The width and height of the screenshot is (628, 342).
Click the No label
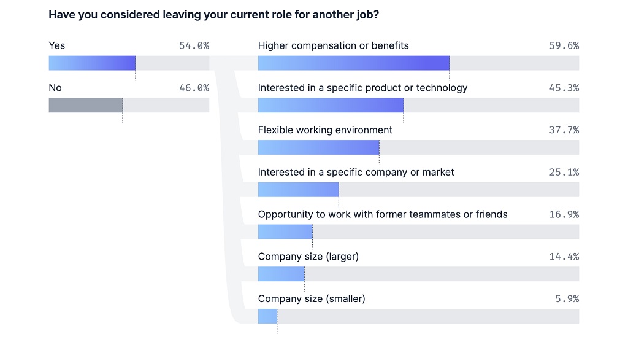tap(55, 88)
